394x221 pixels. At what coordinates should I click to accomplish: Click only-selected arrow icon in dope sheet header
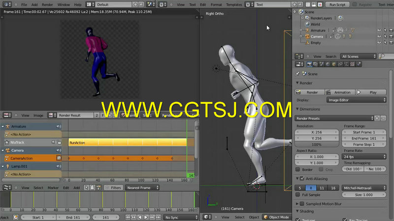(x=87, y=188)
